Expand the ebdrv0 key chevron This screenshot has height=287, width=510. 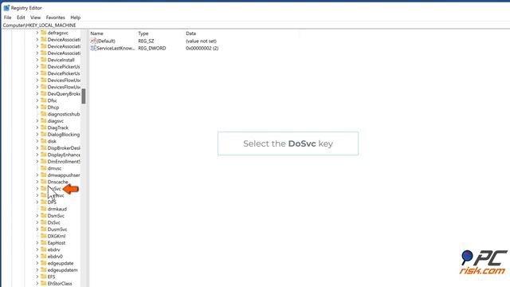click(x=37, y=257)
